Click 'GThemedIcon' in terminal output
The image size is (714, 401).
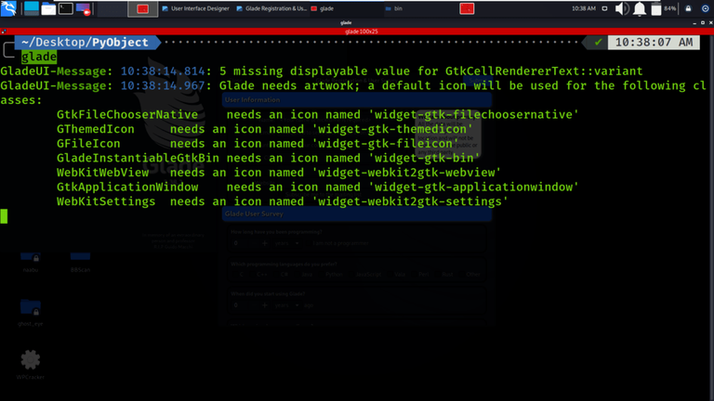pos(95,129)
